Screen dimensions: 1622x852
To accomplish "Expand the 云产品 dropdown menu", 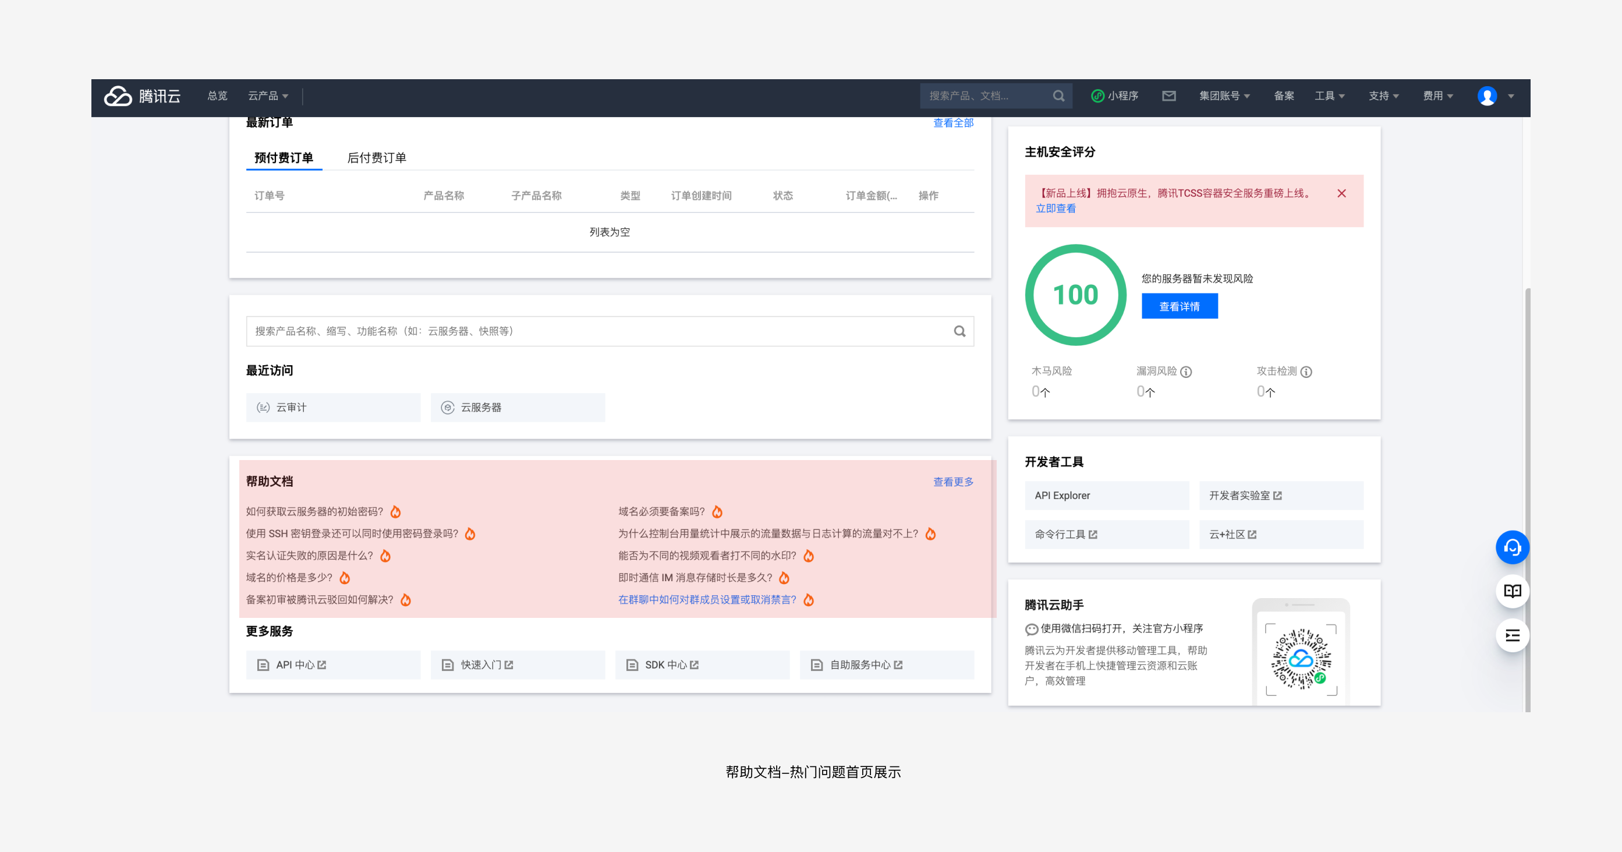I will pyautogui.click(x=268, y=96).
